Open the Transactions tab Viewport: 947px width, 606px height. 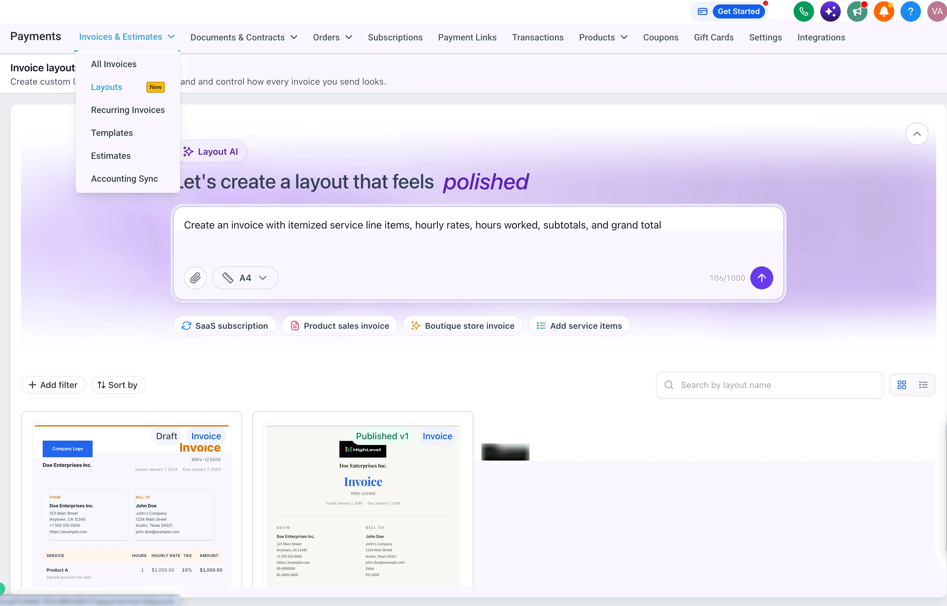click(538, 37)
